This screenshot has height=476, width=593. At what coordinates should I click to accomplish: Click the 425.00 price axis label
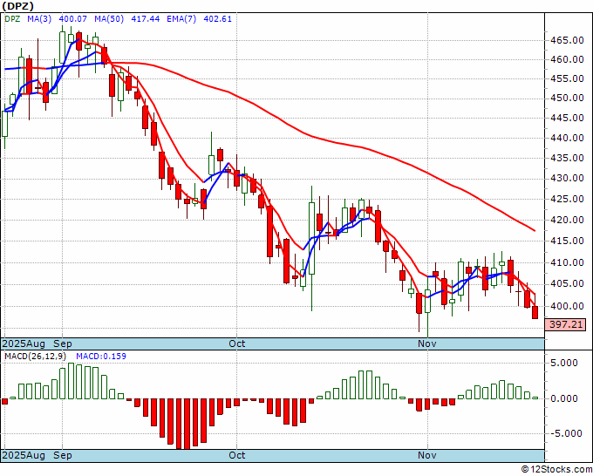[x=566, y=199]
